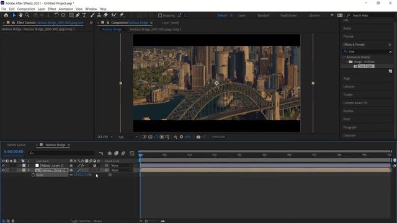The image size is (397, 223).
Task: Open the Layer menu
Action: (x=42, y=9)
